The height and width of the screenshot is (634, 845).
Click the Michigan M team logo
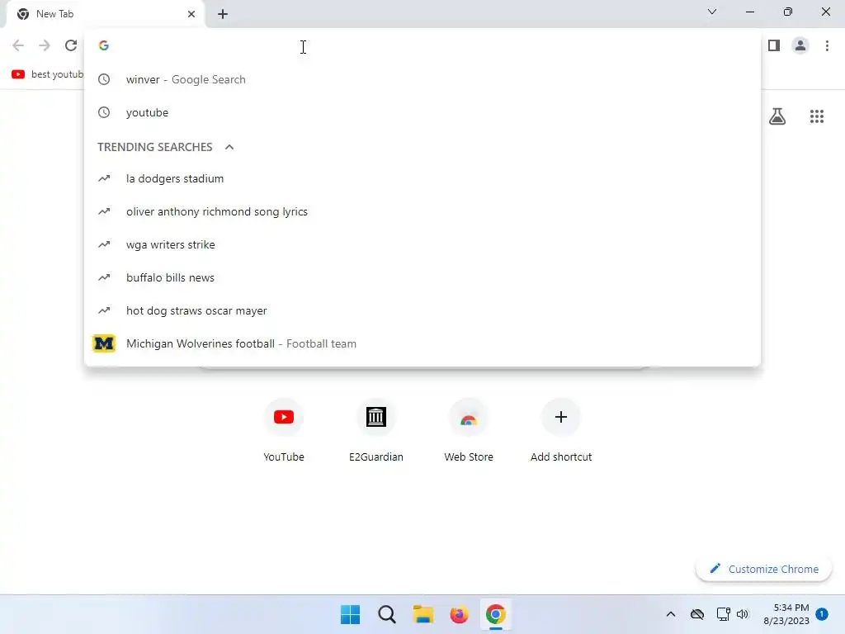pos(104,343)
